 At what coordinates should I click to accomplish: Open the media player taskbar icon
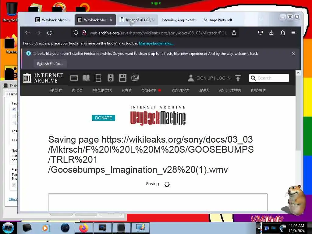(45, 228)
